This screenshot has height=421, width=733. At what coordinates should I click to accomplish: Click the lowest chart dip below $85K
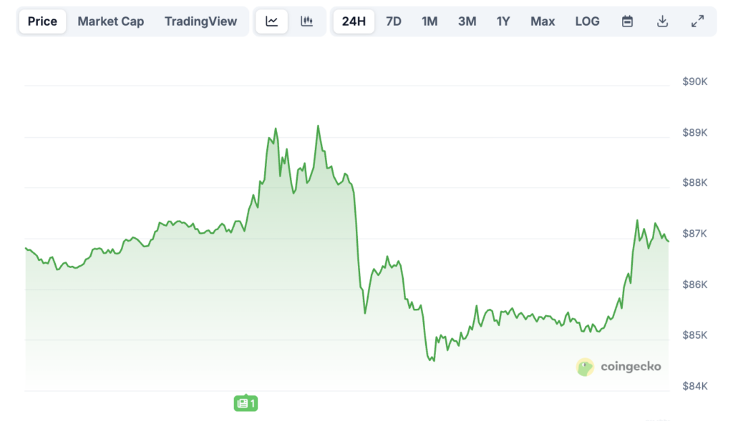(x=433, y=360)
